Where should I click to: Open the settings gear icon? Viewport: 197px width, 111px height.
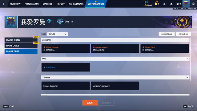(x=193, y=4)
